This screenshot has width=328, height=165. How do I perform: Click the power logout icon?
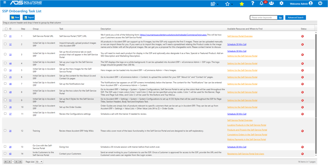click(x=320, y=3)
